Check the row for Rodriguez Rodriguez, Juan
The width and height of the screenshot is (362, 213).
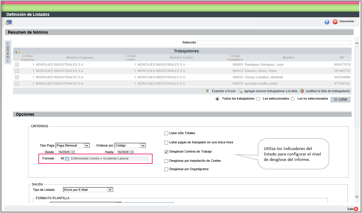pyautogui.click(x=17, y=64)
